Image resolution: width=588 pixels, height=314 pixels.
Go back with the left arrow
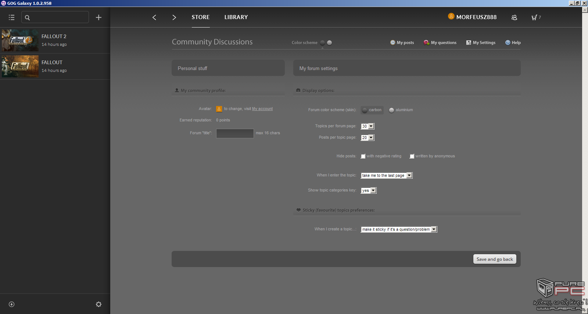tap(154, 17)
